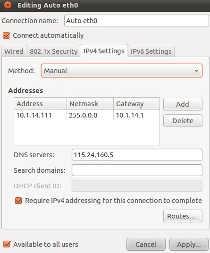This screenshot has height=253, width=210.
Task: Open the 802.1x Security tab
Action: (53, 51)
